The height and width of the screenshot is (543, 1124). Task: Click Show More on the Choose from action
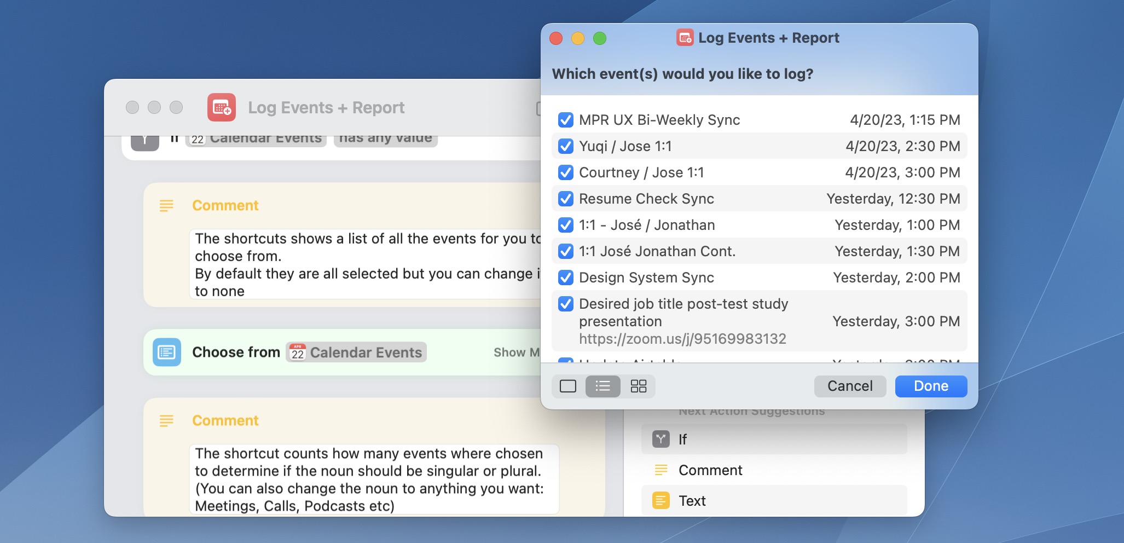pyautogui.click(x=516, y=352)
